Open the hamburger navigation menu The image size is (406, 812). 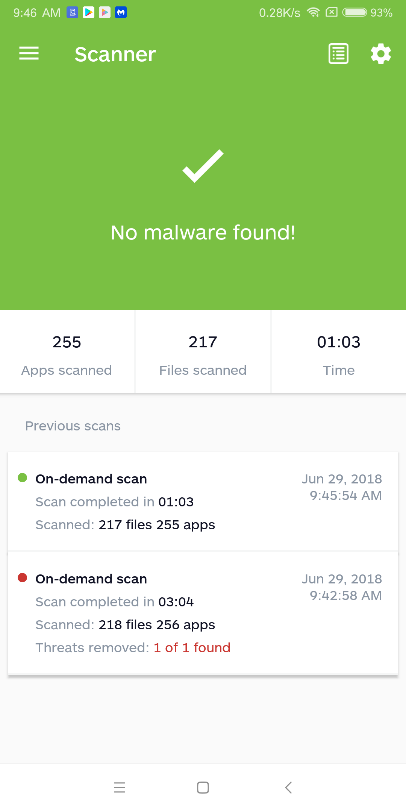[29, 53]
